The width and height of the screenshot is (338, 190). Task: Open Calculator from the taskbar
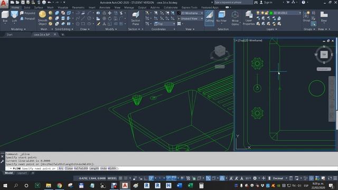(201, 185)
